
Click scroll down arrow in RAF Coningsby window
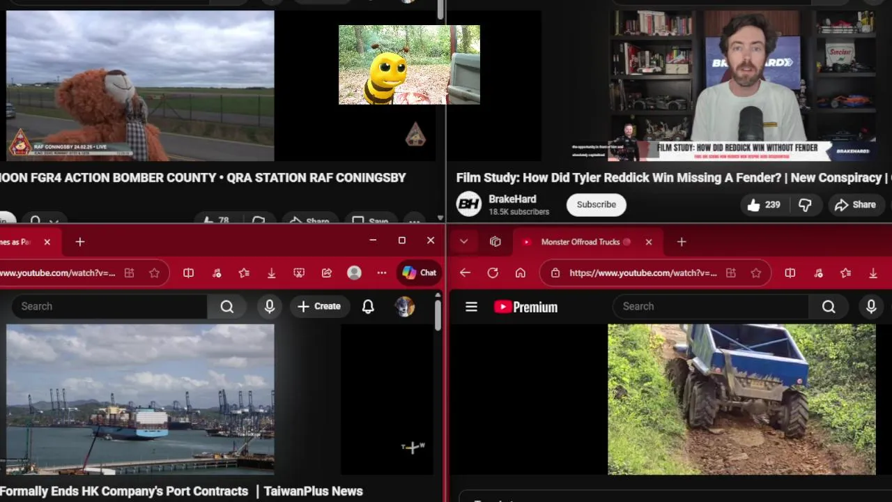coord(440,218)
